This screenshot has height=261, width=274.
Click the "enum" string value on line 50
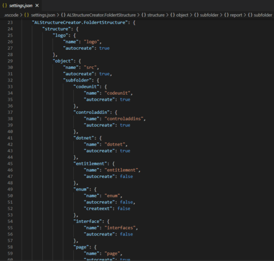[x=112, y=196]
